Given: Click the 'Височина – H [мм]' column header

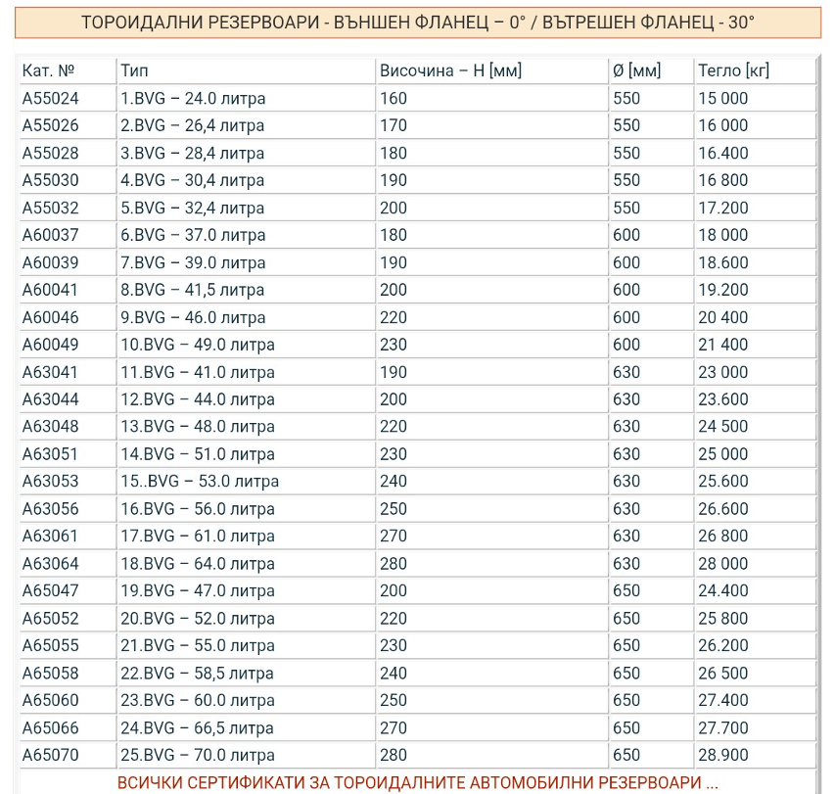Looking at the screenshot, I should click(450, 70).
